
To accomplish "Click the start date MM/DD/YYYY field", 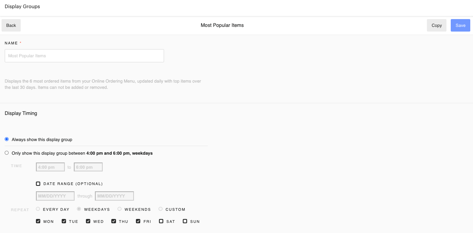I will point(55,196).
